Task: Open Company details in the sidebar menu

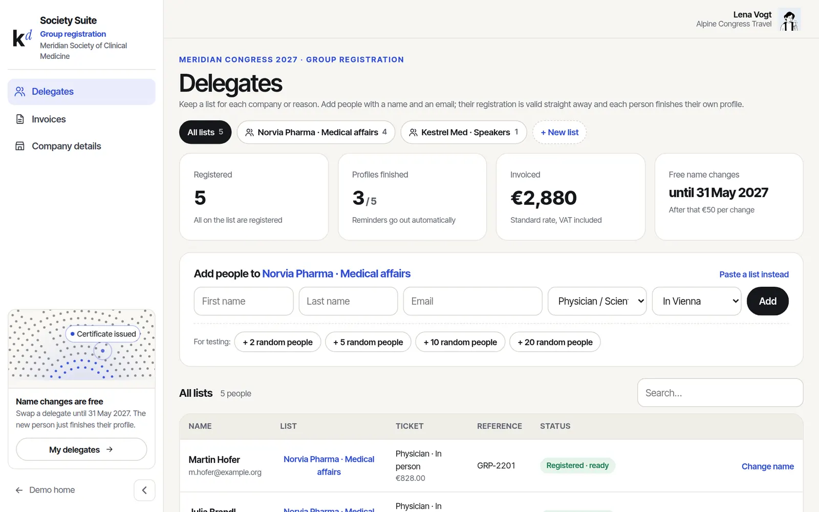Action: coord(81,146)
